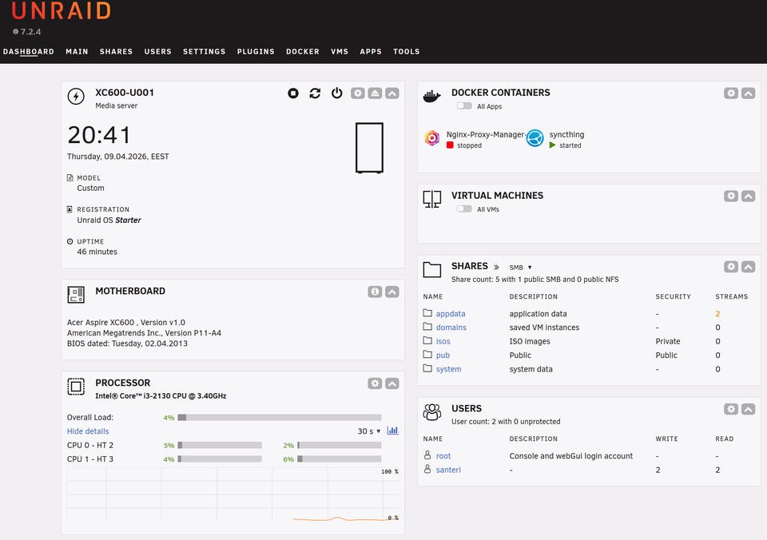Click the large Shares folder icon

coord(432,269)
